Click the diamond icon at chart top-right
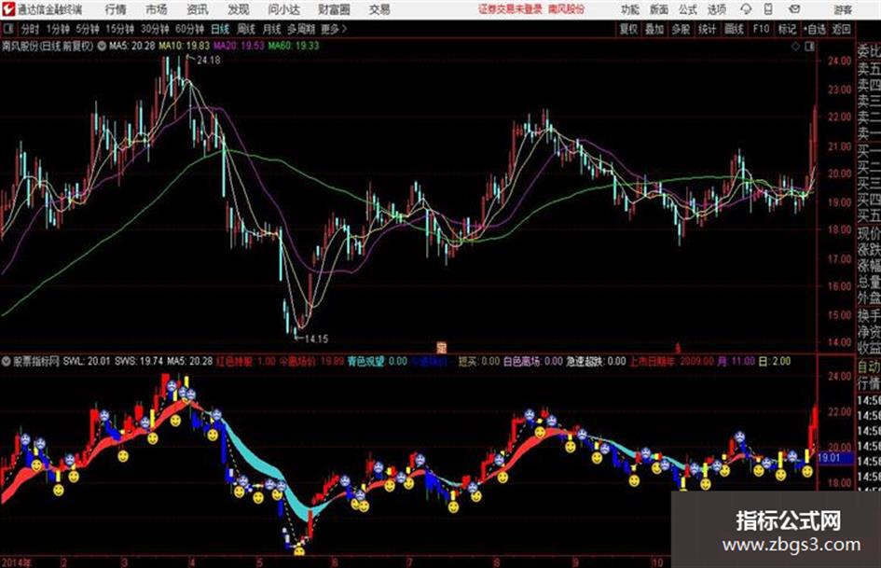 pyautogui.click(x=795, y=47)
